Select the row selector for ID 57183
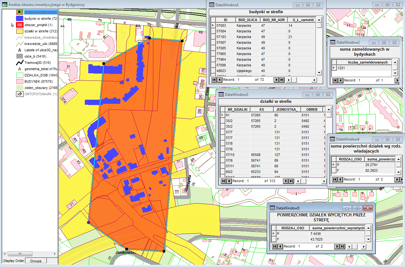Screen dimensions: 405x267 213,37
